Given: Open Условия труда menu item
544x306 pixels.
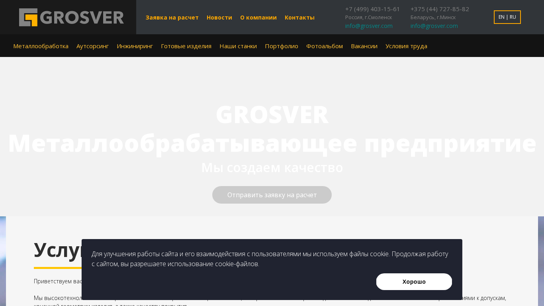Looking at the screenshot, I should pos(406,46).
